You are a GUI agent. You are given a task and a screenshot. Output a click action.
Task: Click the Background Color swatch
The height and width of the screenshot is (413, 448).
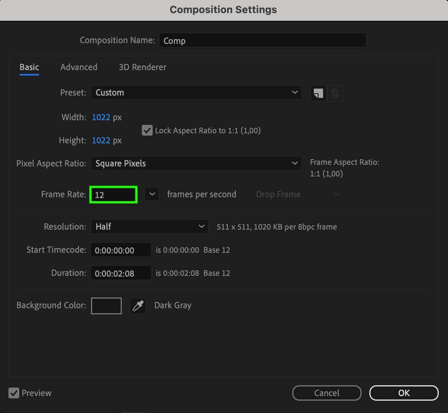tap(106, 306)
